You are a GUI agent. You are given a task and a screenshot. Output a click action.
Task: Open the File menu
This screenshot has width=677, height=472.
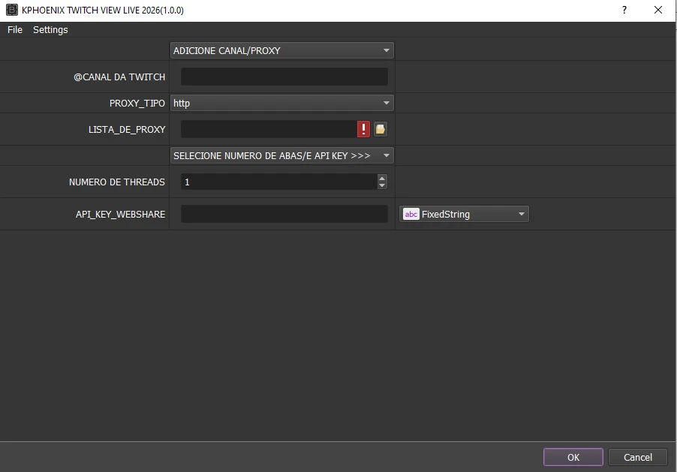point(15,30)
